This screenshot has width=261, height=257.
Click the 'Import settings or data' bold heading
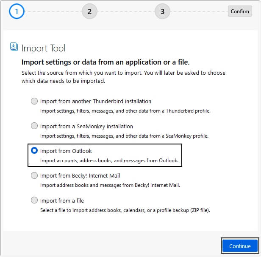click(106, 62)
